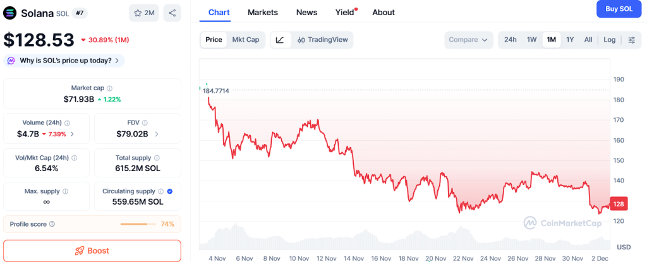
Task: Open the Markets tab
Action: [x=262, y=13]
